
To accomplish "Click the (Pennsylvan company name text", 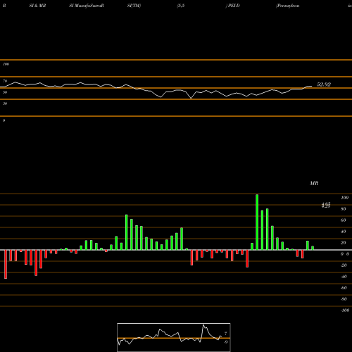I will coord(288,6).
